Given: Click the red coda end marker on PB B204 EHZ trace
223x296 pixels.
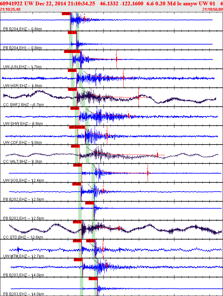Looking at the screenshot, I should pos(84,19).
